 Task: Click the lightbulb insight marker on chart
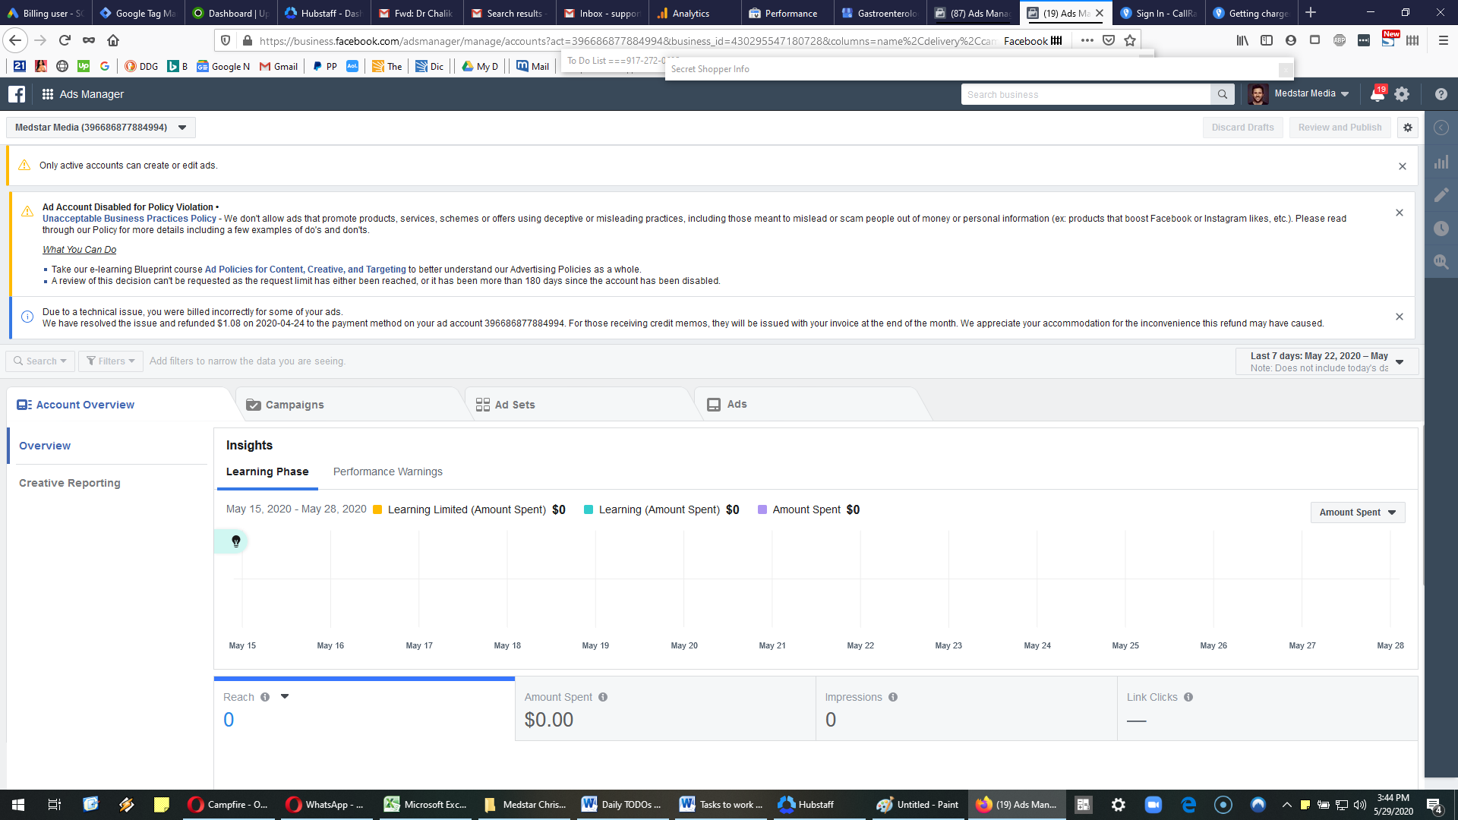tap(236, 541)
